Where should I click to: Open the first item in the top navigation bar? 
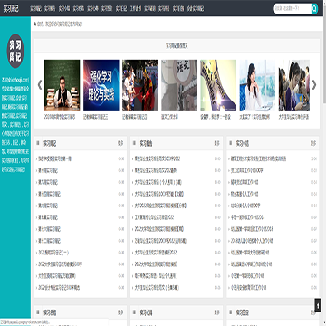click(x=35, y=9)
